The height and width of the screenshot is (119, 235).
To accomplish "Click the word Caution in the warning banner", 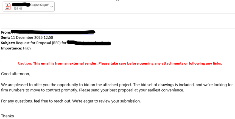I will pos(25,63).
